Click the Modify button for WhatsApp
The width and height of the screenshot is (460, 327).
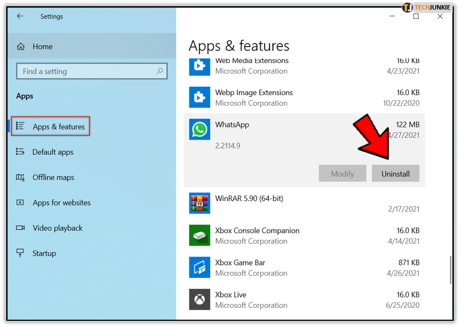pyautogui.click(x=343, y=173)
